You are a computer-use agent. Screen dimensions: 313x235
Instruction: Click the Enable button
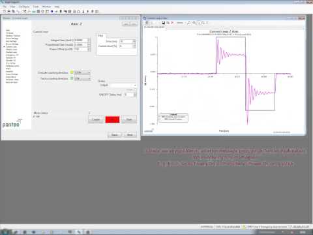96,119
